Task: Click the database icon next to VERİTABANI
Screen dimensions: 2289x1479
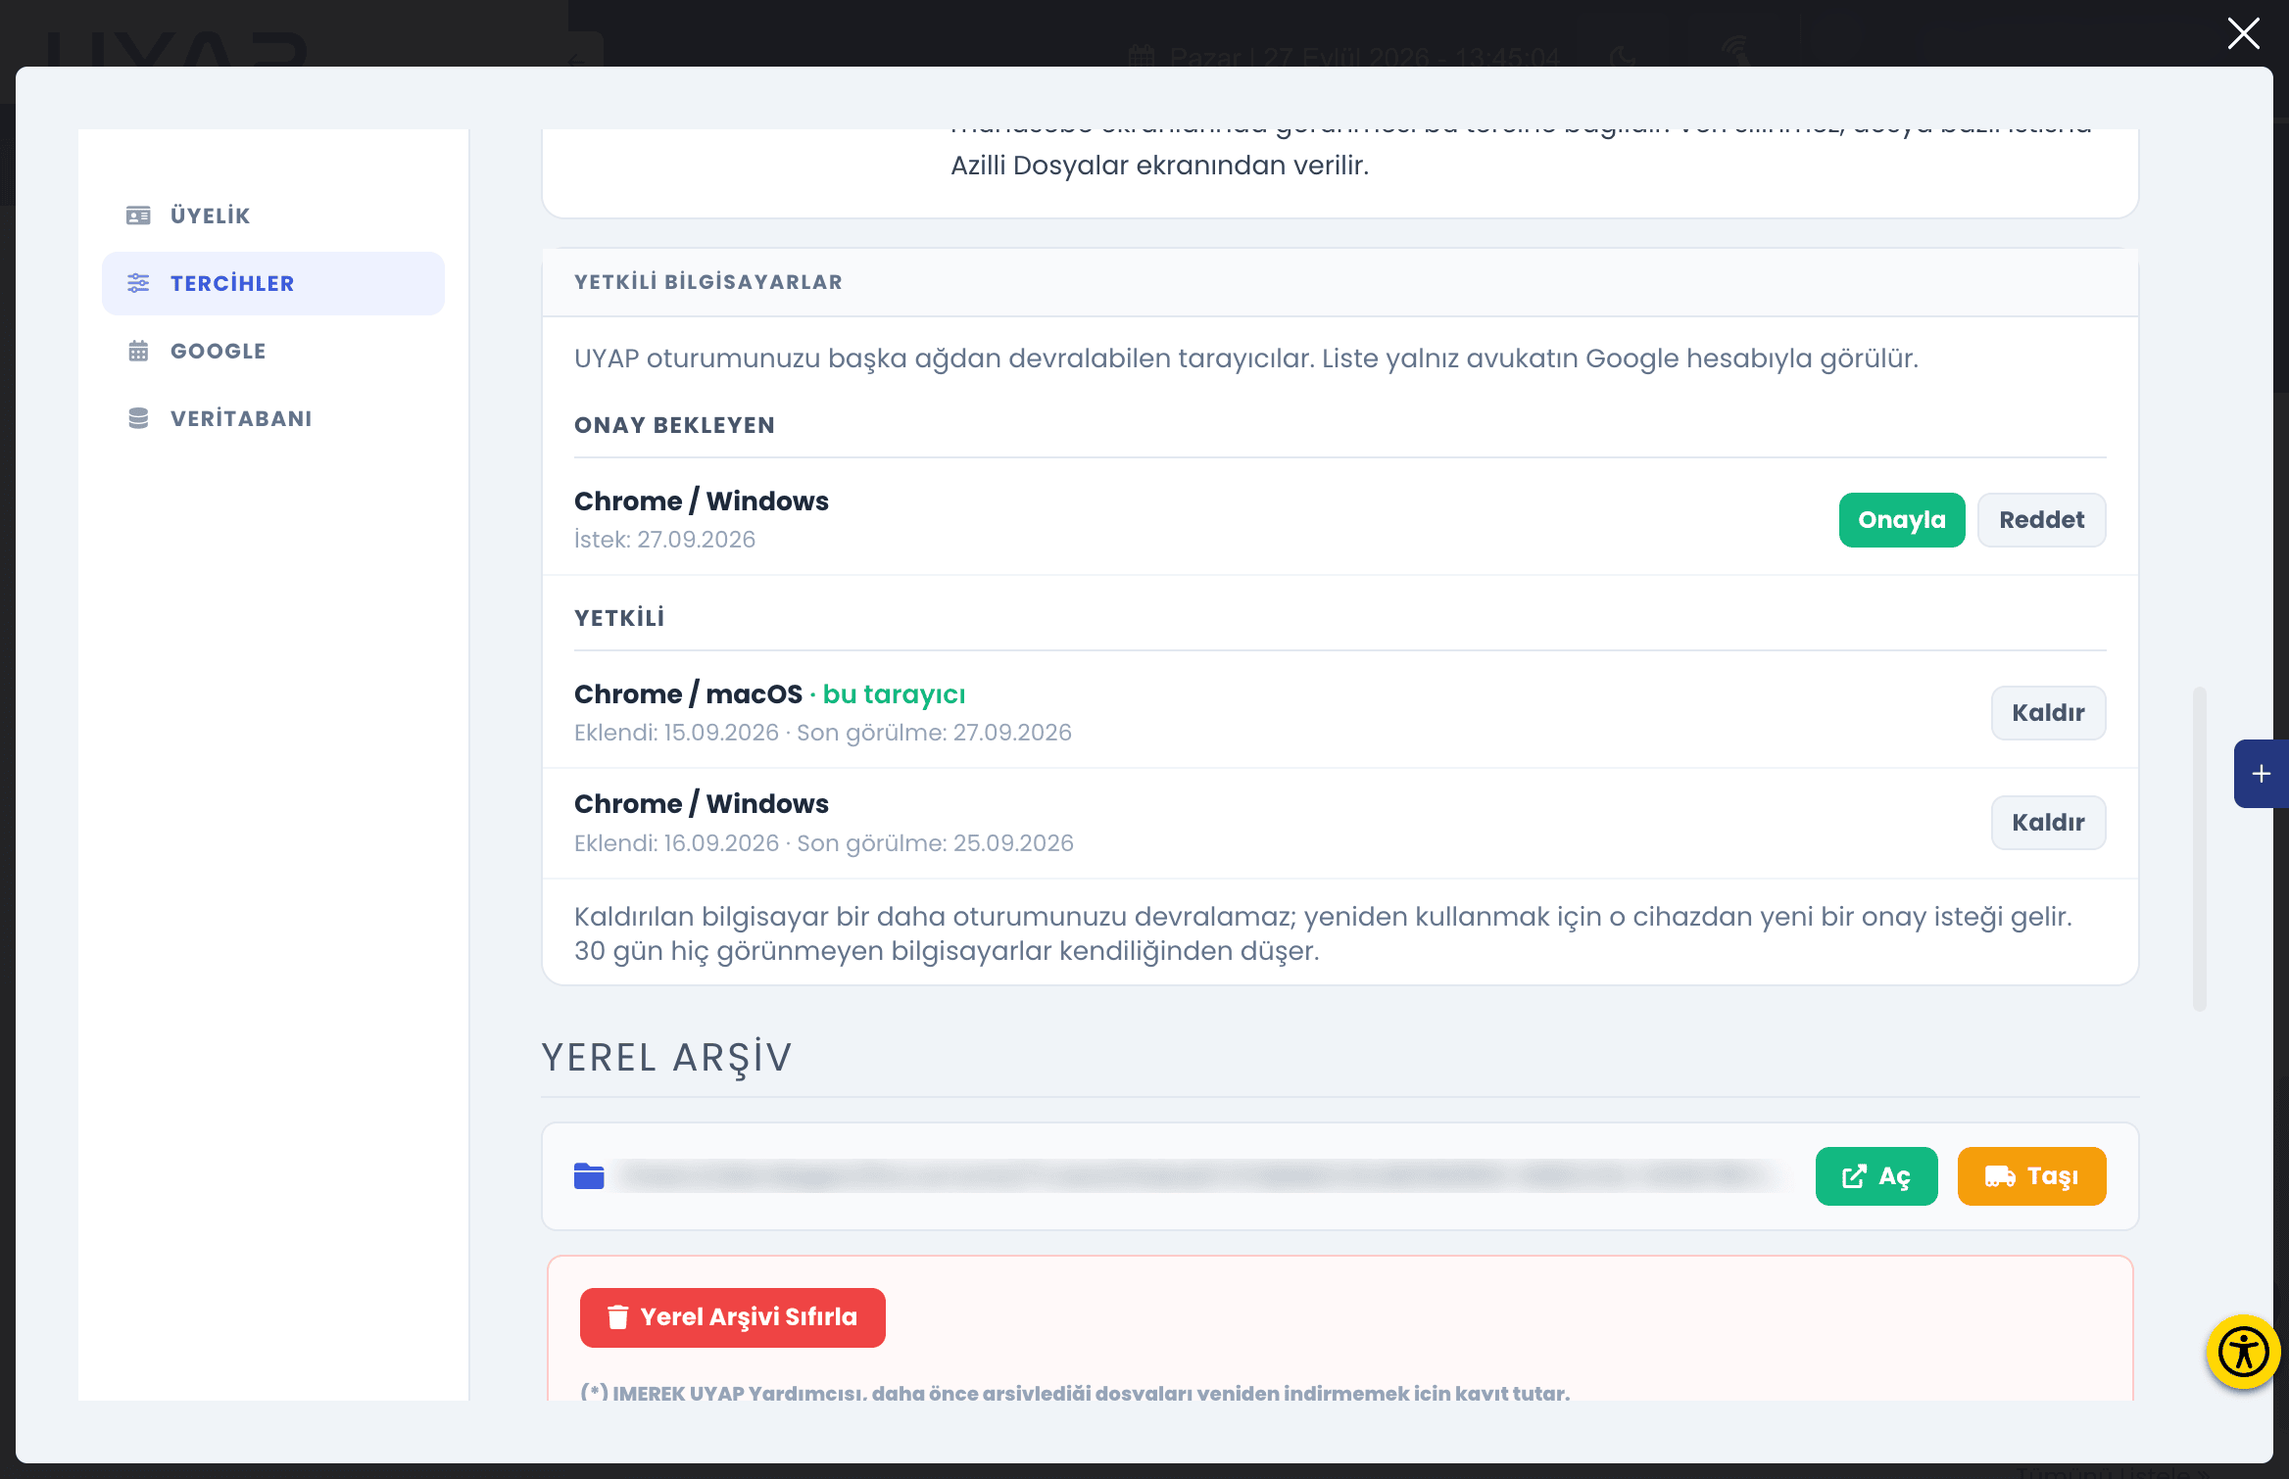Action: [x=138, y=418]
